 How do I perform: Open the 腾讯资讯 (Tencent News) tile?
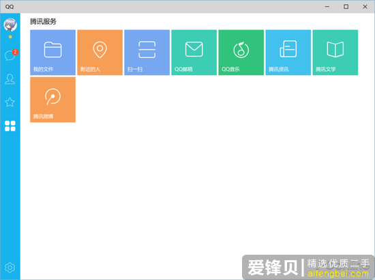coord(288,53)
